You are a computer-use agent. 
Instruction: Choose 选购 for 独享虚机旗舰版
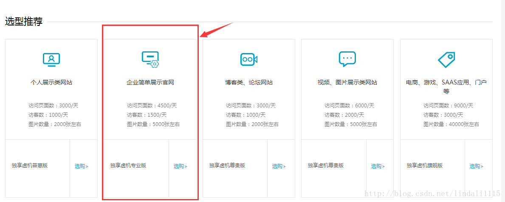click(x=477, y=166)
